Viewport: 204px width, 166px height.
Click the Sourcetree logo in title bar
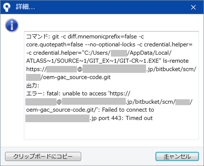click(7, 7)
